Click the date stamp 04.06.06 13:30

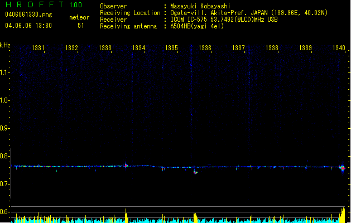[x=28, y=26]
